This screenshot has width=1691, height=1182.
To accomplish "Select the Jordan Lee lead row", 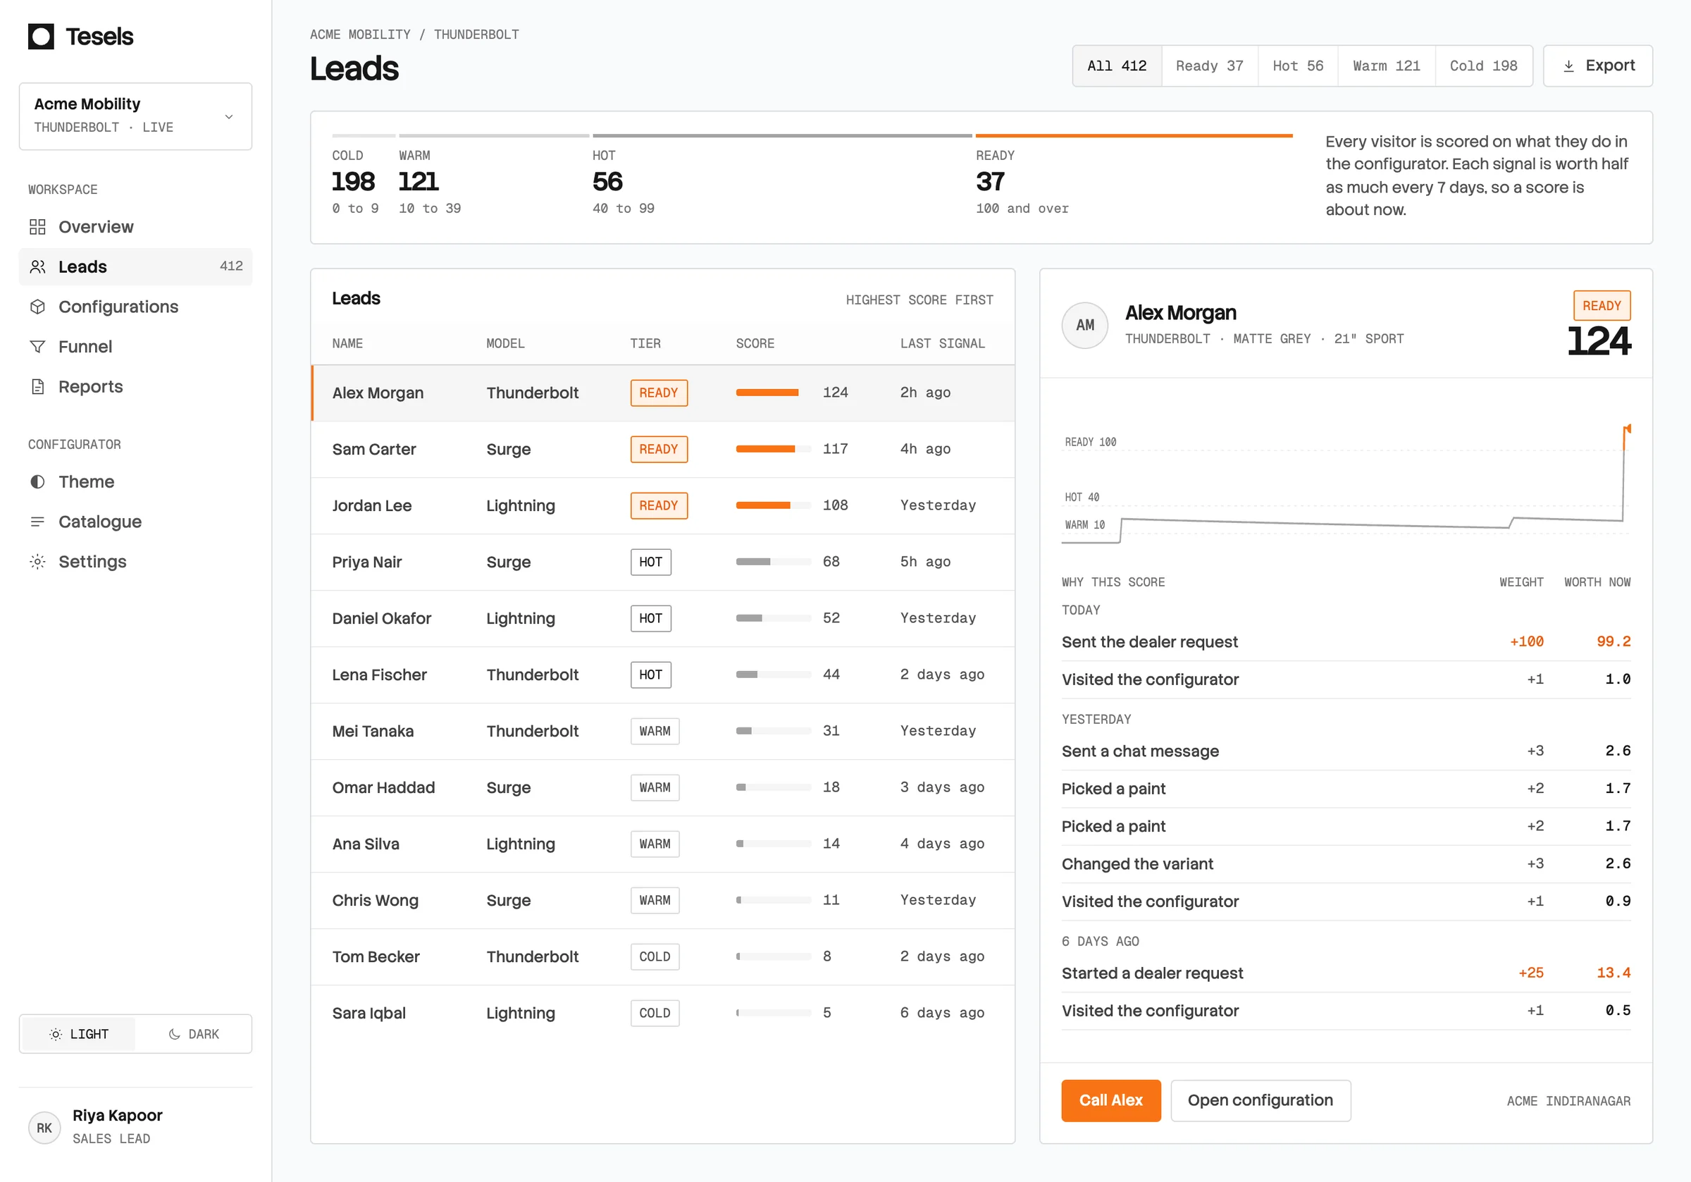I will tap(662, 505).
